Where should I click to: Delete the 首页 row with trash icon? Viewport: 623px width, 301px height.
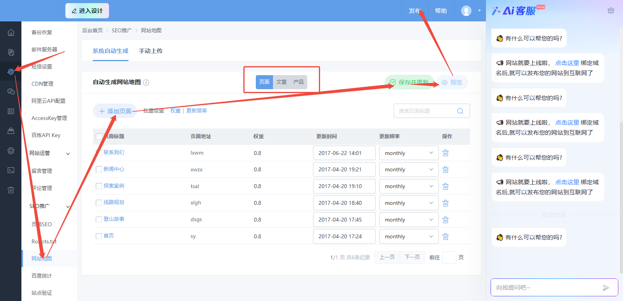pyautogui.click(x=445, y=236)
